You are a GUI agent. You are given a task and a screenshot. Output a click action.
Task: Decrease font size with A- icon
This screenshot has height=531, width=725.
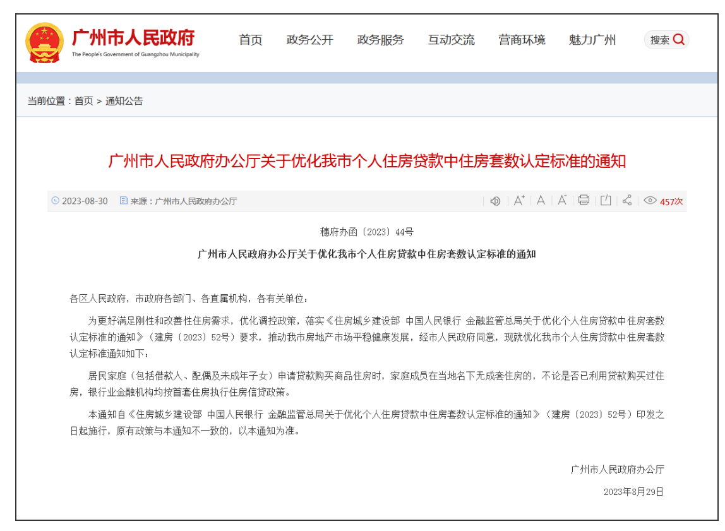[561, 201]
